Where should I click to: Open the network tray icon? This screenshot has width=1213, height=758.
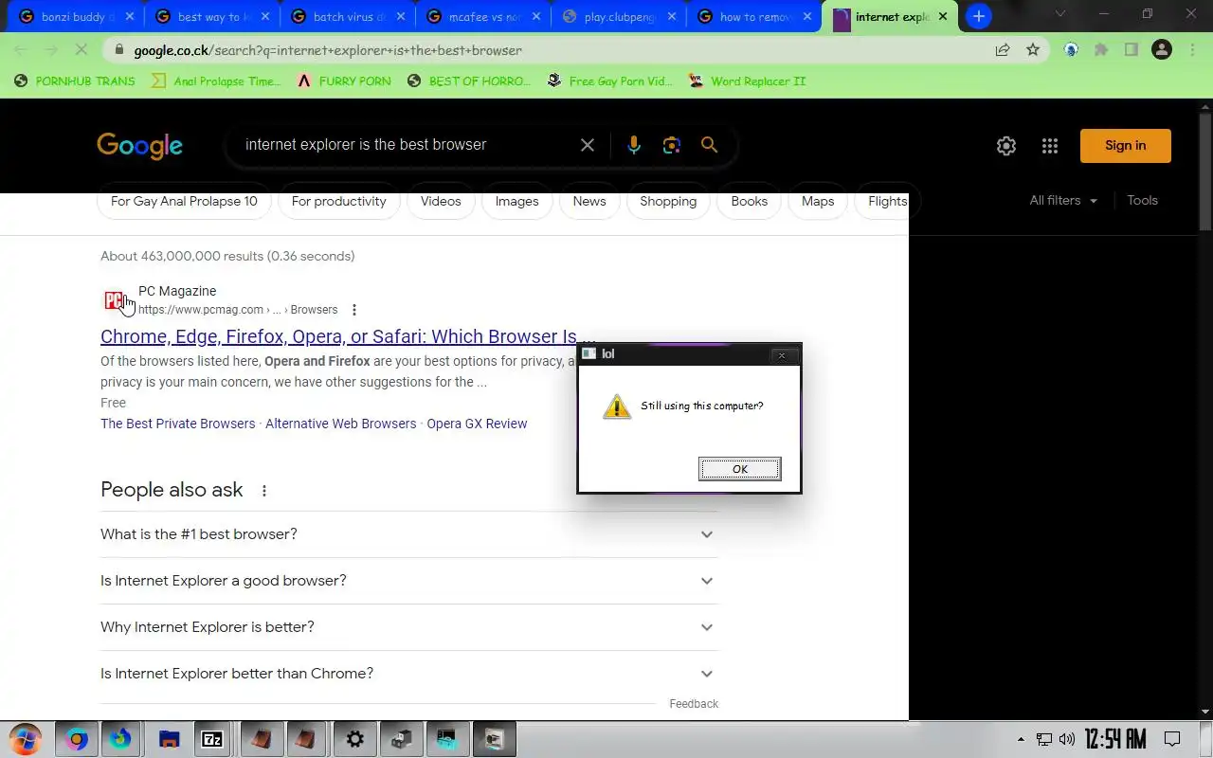(x=1044, y=739)
